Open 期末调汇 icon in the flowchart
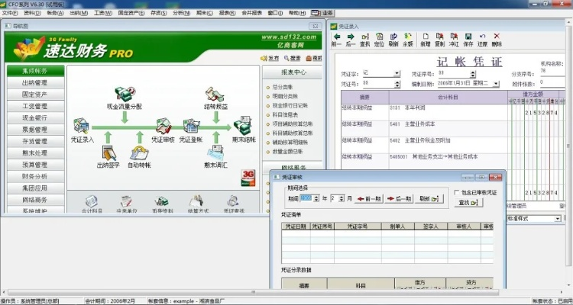Screen dimensions: 573x305 [215, 152]
